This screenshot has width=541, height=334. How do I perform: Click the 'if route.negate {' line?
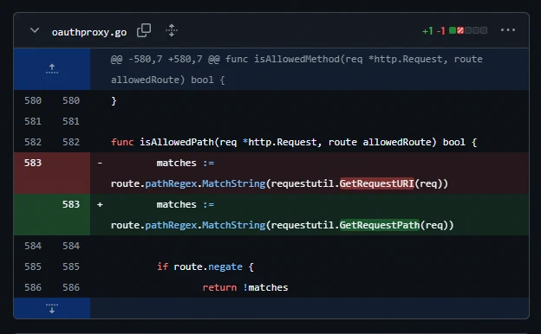(x=205, y=267)
